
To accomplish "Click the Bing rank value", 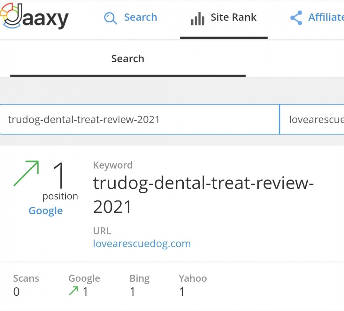I will pos(132,292).
